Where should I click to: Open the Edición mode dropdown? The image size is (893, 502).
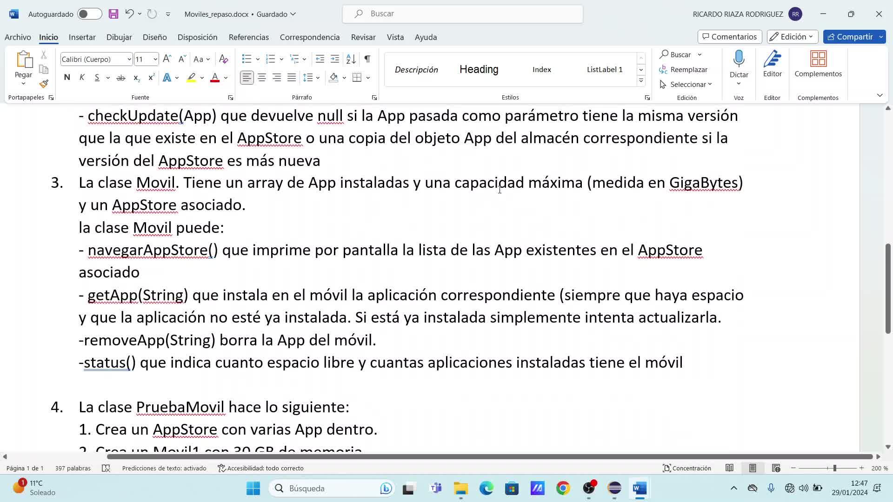coord(793,37)
